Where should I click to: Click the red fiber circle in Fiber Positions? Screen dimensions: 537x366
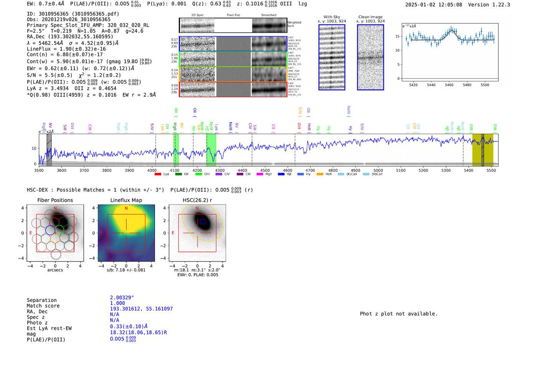tap(55, 222)
